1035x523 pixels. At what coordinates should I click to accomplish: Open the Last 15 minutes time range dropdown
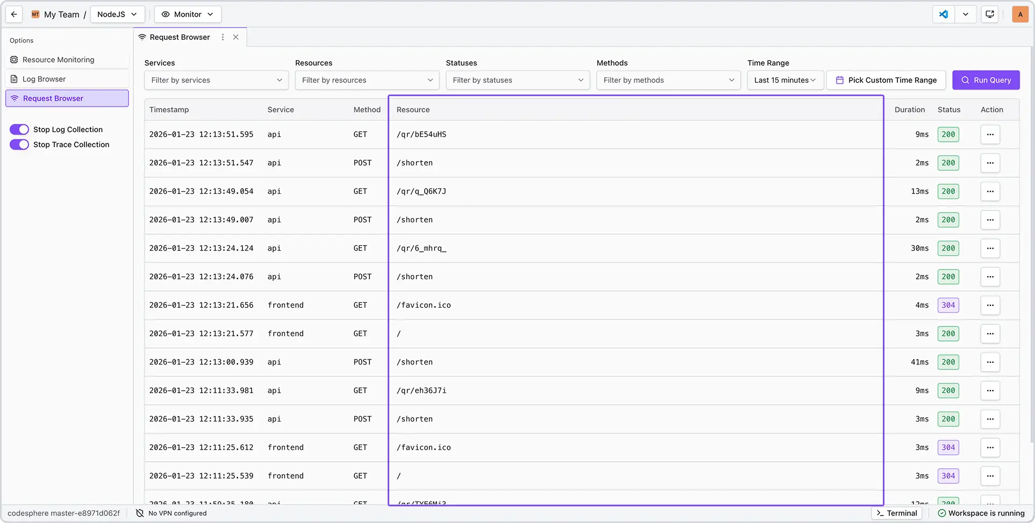784,81
